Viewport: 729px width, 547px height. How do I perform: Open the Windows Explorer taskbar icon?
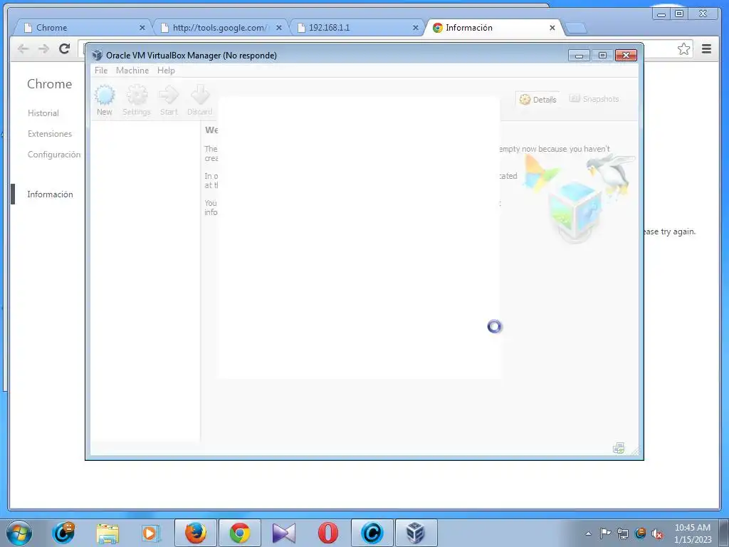point(107,533)
